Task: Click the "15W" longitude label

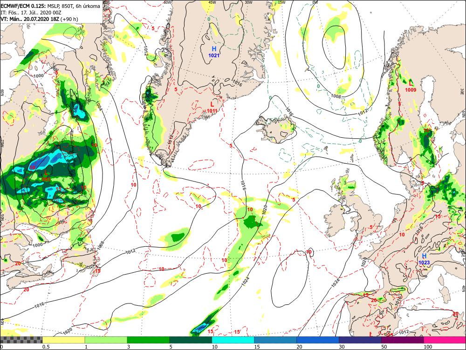Action: [282, 2]
